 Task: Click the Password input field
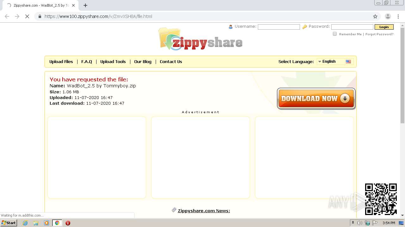coord(352,27)
